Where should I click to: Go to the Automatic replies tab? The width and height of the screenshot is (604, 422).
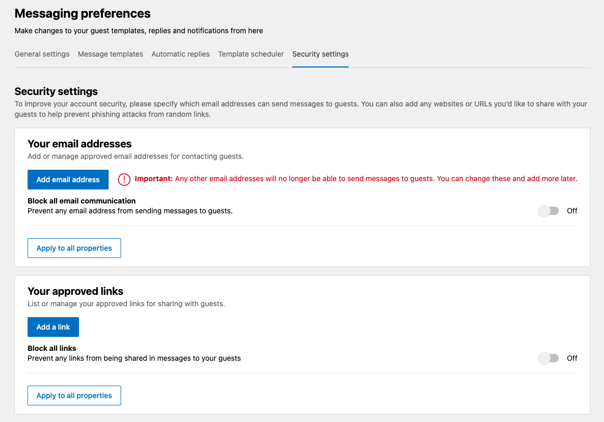(x=180, y=54)
